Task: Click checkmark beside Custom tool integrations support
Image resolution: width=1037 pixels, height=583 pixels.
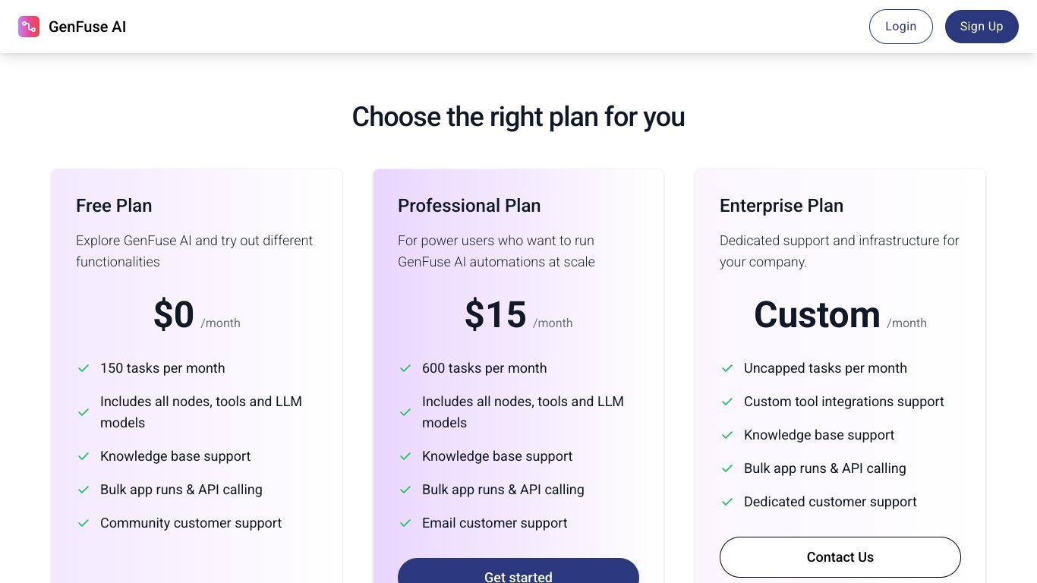Action: (727, 402)
